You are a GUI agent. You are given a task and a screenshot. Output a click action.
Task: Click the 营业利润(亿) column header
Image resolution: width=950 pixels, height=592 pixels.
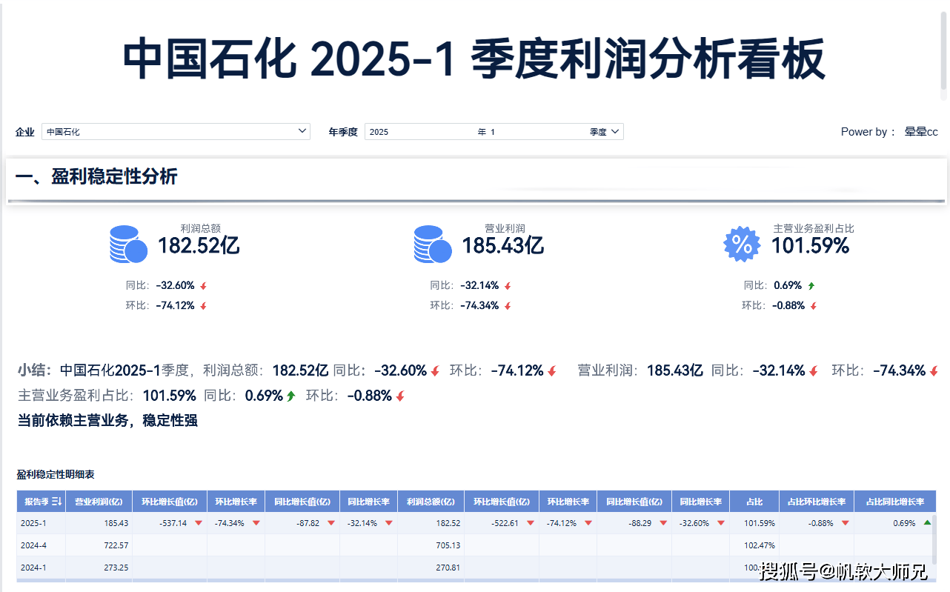(x=99, y=502)
